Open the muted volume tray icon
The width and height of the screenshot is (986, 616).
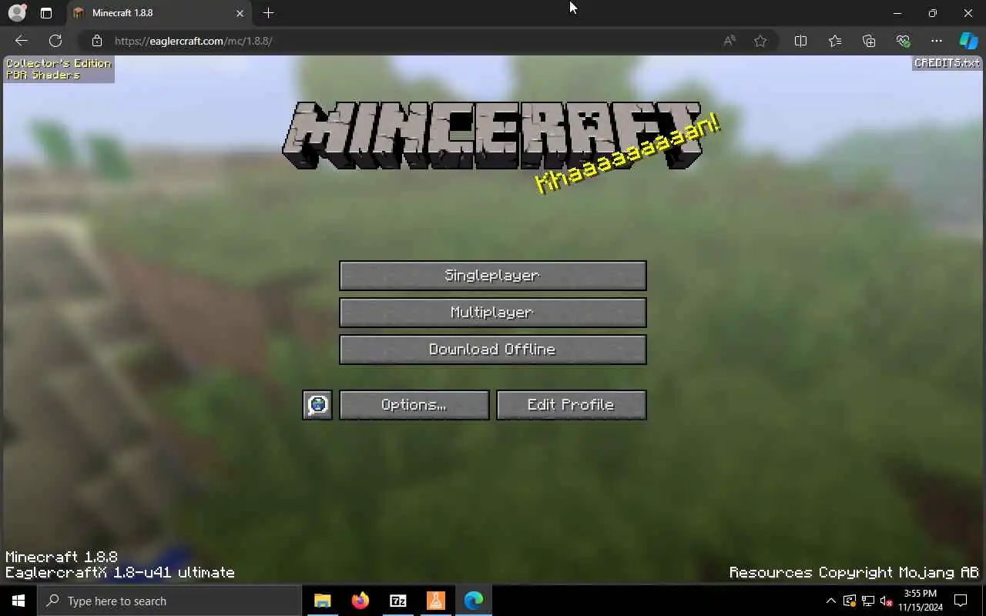click(x=886, y=601)
